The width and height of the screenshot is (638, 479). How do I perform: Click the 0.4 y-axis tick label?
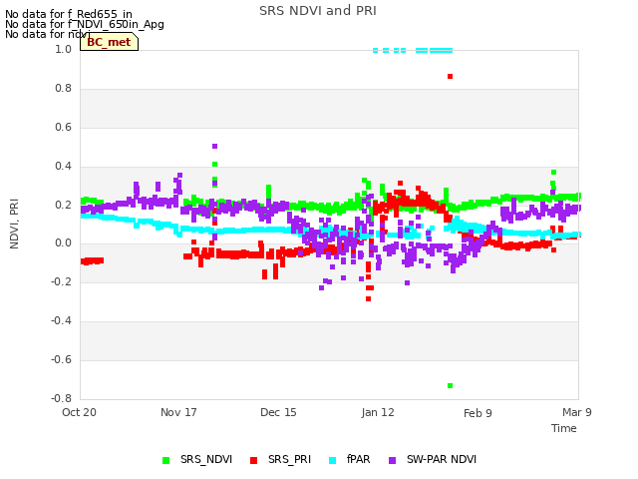(64, 166)
